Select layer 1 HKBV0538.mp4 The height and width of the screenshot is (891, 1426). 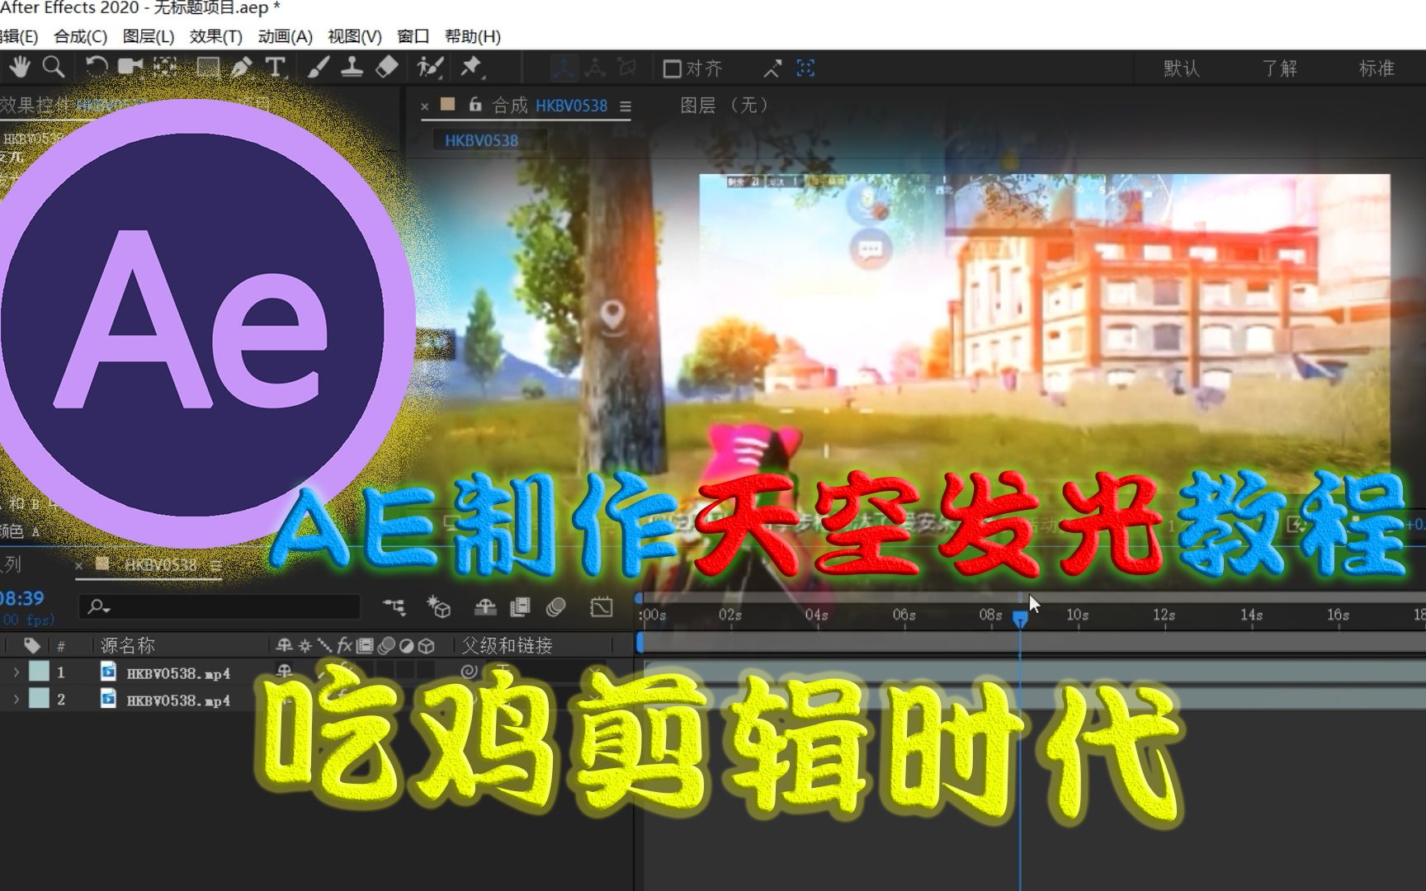point(178,673)
